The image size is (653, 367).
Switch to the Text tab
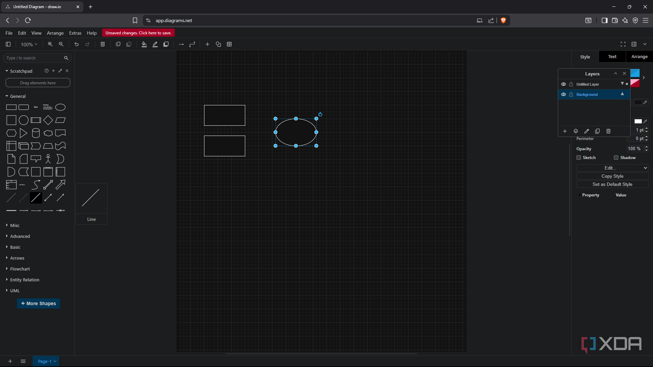coord(612,57)
